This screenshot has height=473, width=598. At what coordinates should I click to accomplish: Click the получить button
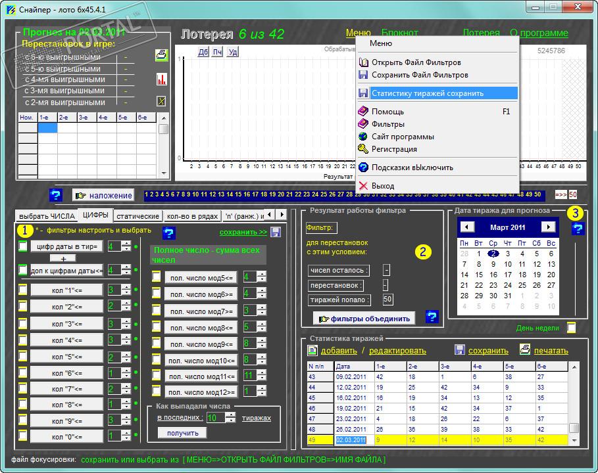point(182,433)
